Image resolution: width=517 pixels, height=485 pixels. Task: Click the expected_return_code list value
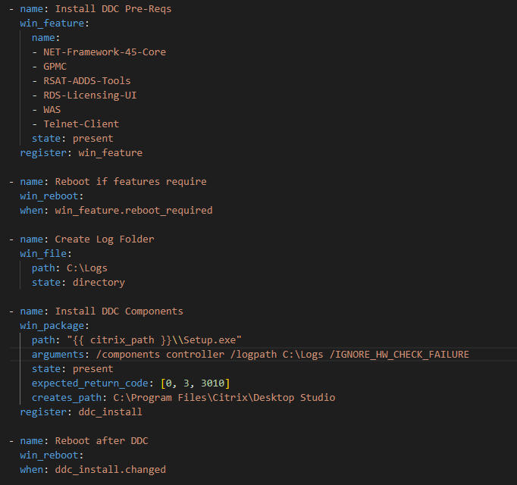click(x=195, y=383)
